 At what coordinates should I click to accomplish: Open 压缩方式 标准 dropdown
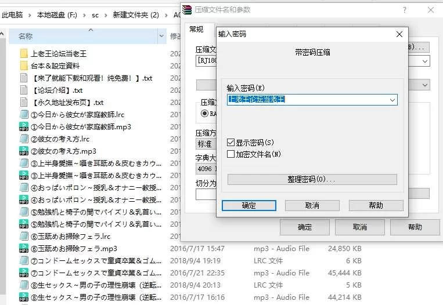206,144
